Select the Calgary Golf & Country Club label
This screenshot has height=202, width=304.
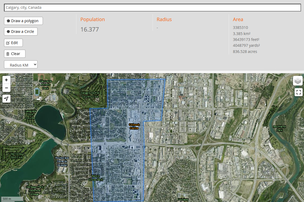pyautogui.click(x=90, y=95)
